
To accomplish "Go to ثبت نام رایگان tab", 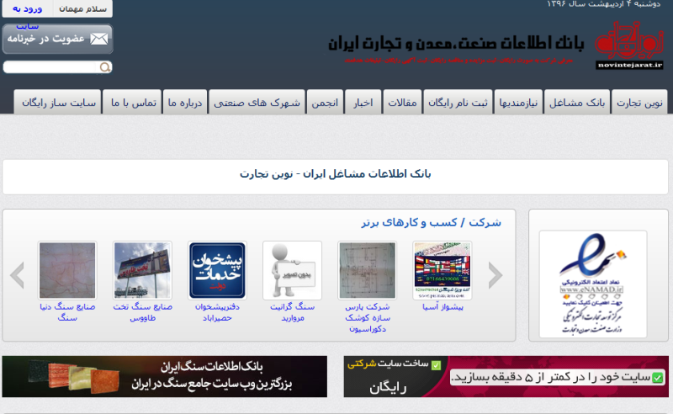I will (458, 102).
